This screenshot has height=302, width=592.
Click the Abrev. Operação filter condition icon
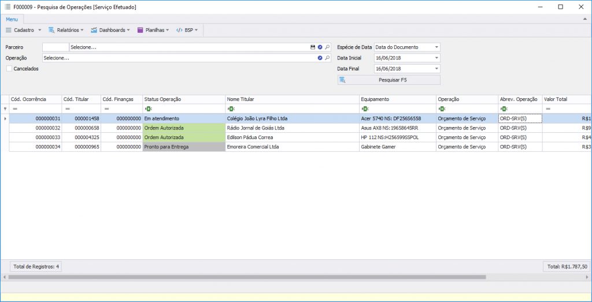point(504,109)
